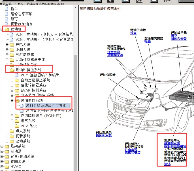
Task: Click the 起动系统 folder icon
Action: [12, 141]
